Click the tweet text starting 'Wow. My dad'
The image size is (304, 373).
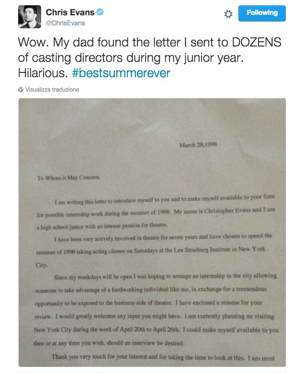coord(150,58)
